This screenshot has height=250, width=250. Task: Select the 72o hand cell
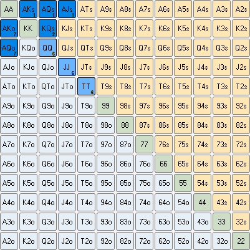[x=145, y=241]
